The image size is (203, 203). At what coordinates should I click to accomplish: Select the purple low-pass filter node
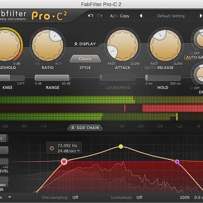[x=177, y=162]
